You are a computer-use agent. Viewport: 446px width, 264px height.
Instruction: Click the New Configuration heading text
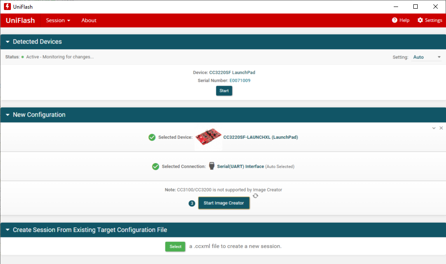tap(39, 115)
